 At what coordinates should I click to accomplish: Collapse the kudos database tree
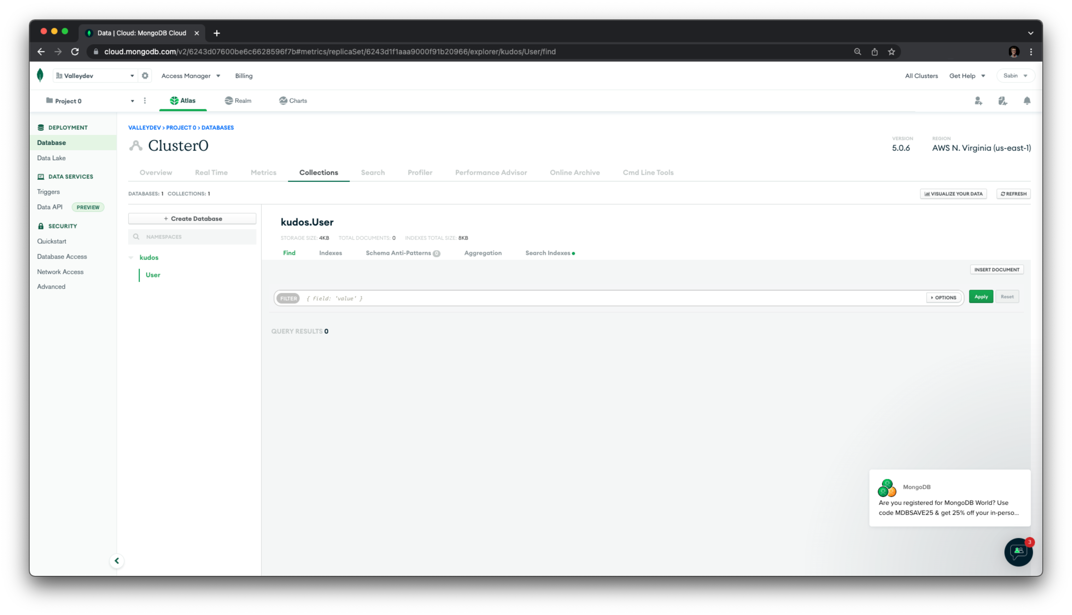pyautogui.click(x=131, y=257)
